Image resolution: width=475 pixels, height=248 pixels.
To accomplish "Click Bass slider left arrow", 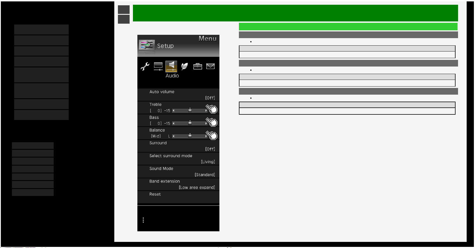I will pyautogui.click(x=174, y=123).
